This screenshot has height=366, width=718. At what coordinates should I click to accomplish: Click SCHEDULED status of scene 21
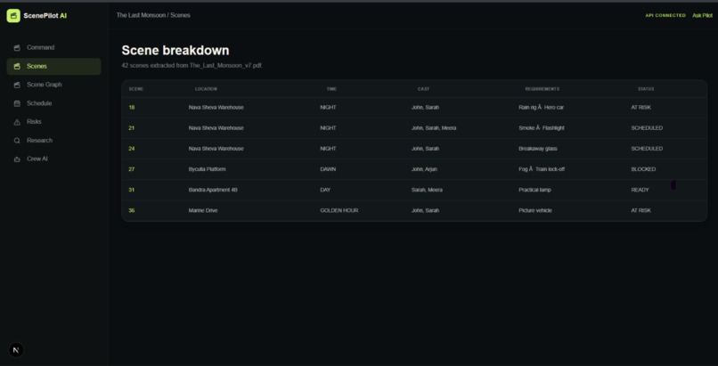[647, 128]
